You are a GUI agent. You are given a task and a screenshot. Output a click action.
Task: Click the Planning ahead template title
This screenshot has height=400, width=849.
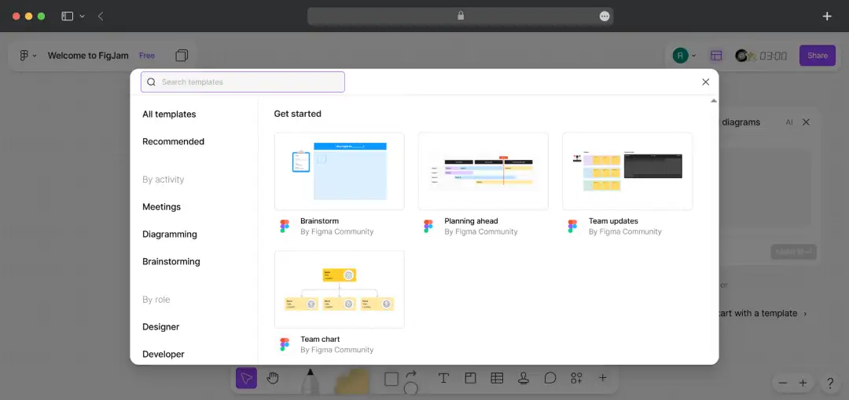coord(471,220)
